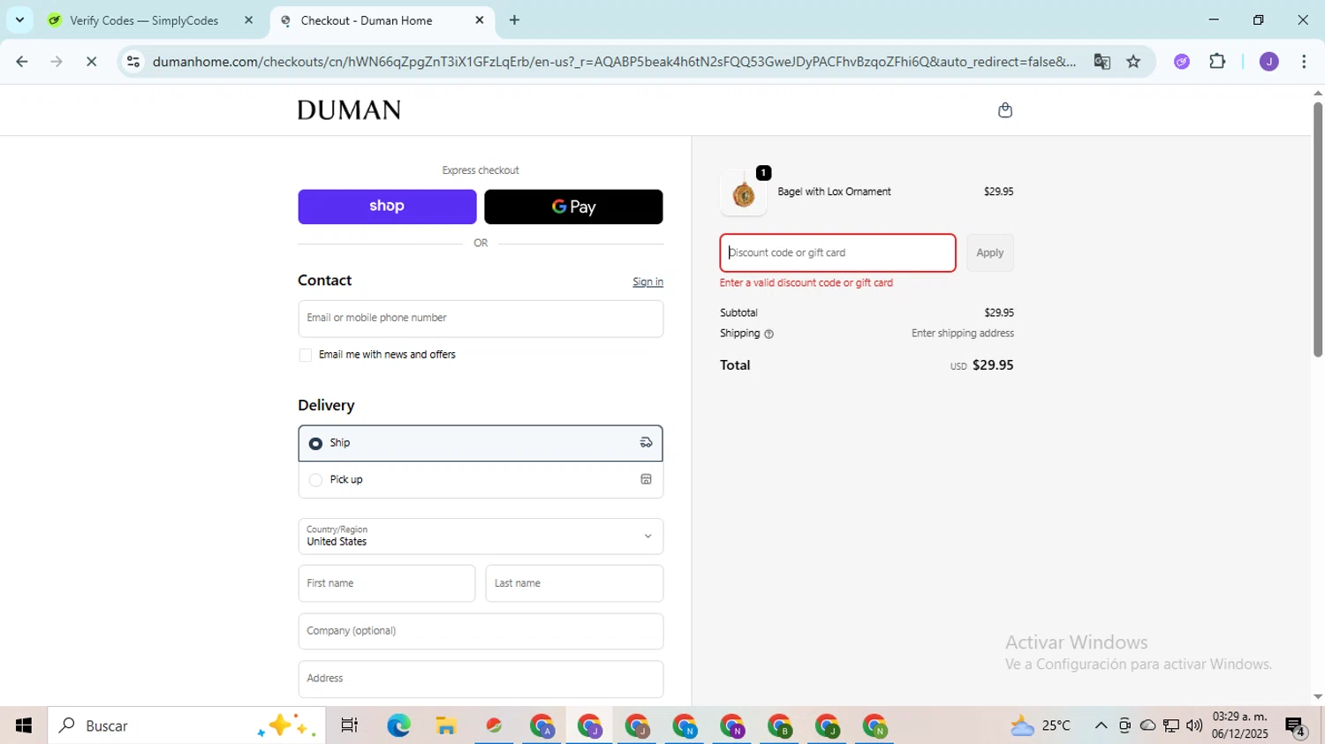The height and width of the screenshot is (744, 1325).
Task: Open the Chrome profile avatar J
Action: [1268, 62]
